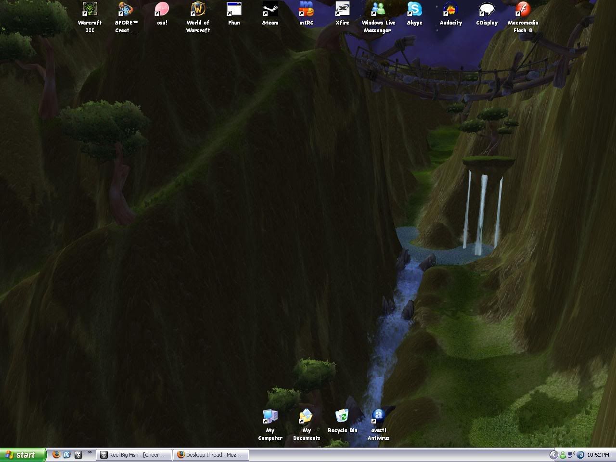Select the Recycle Bin icon
Screen dimensions: 616x462
tap(342, 421)
